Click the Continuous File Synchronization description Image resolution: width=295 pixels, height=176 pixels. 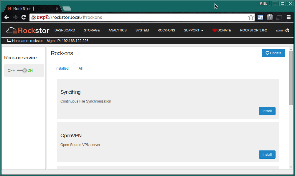[86, 101]
